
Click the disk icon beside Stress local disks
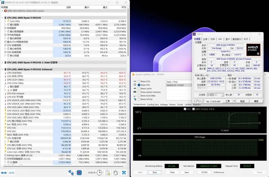[135, 96]
